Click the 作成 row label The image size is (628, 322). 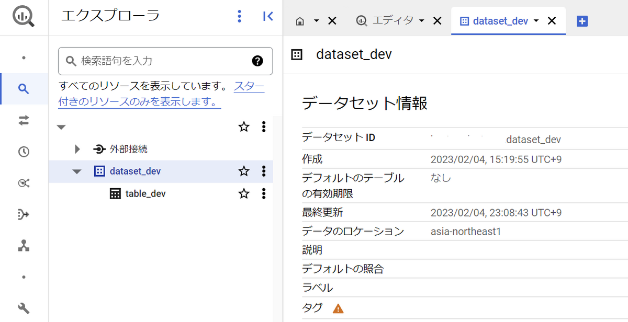tap(312, 159)
